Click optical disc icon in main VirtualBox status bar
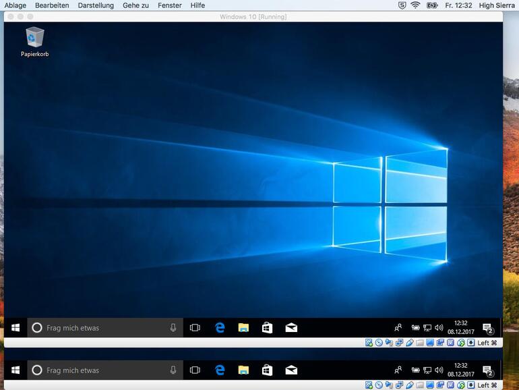This screenshot has width=519, height=390. (x=379, y=343)
